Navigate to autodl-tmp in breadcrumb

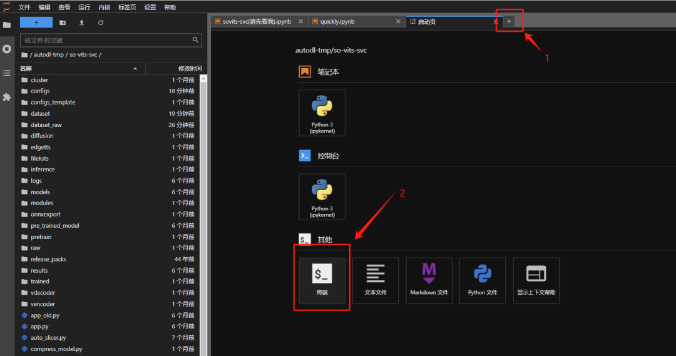coord(49,54)
